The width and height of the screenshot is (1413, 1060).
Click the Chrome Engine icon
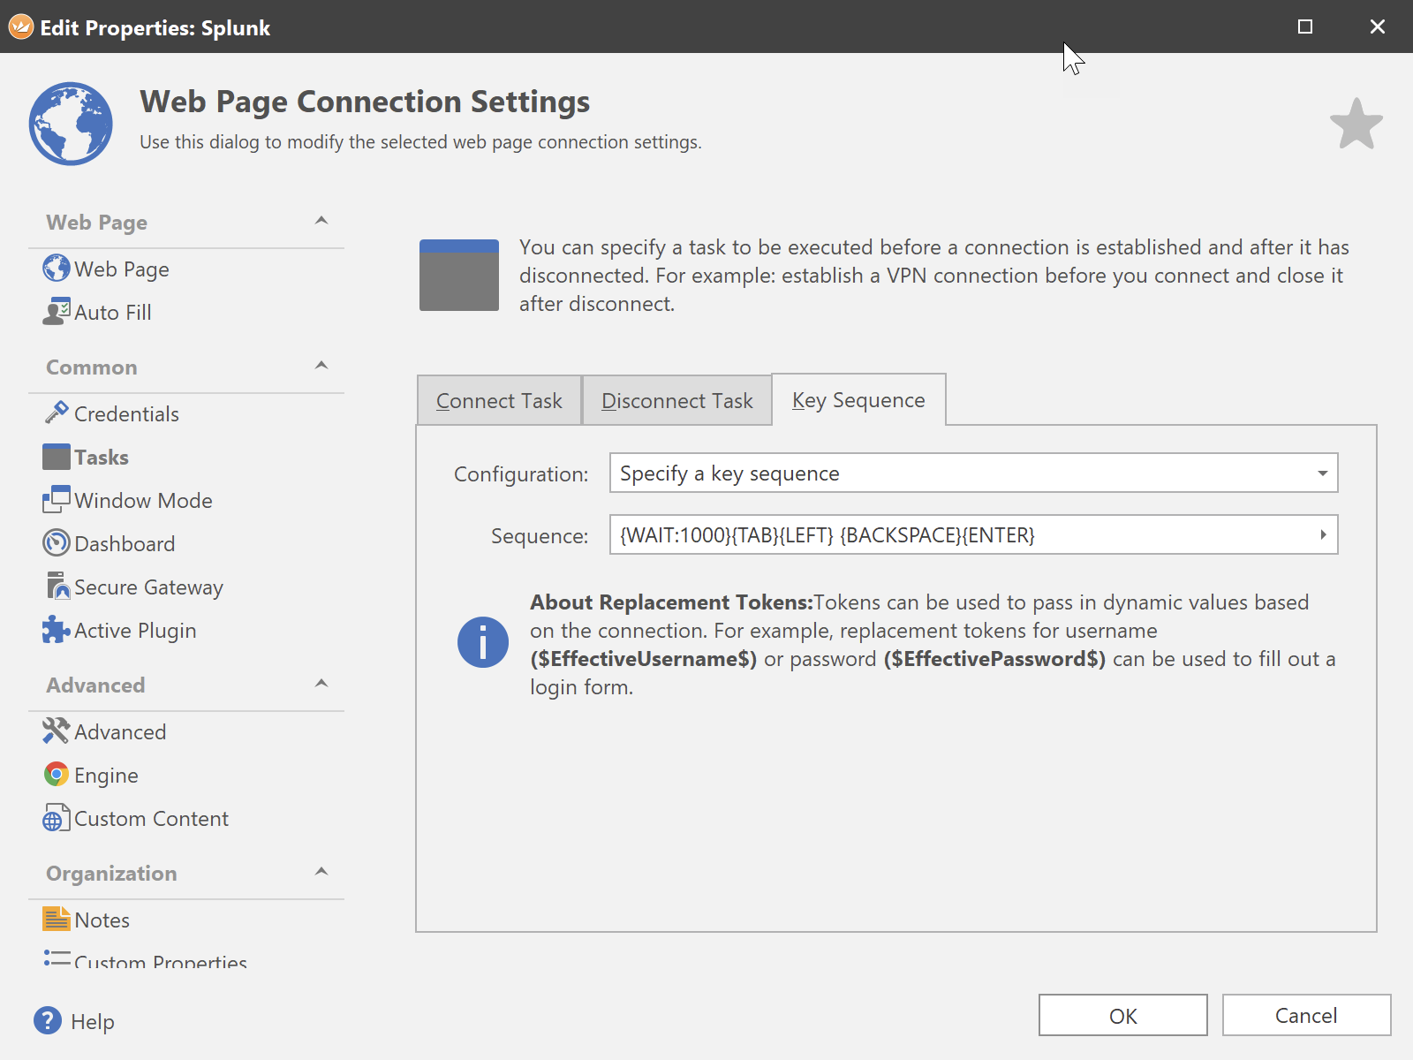tap(57, 775)
